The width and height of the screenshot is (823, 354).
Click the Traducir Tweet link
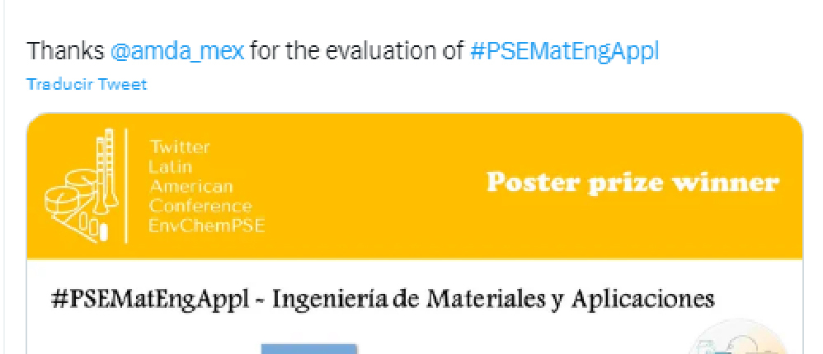87,84
